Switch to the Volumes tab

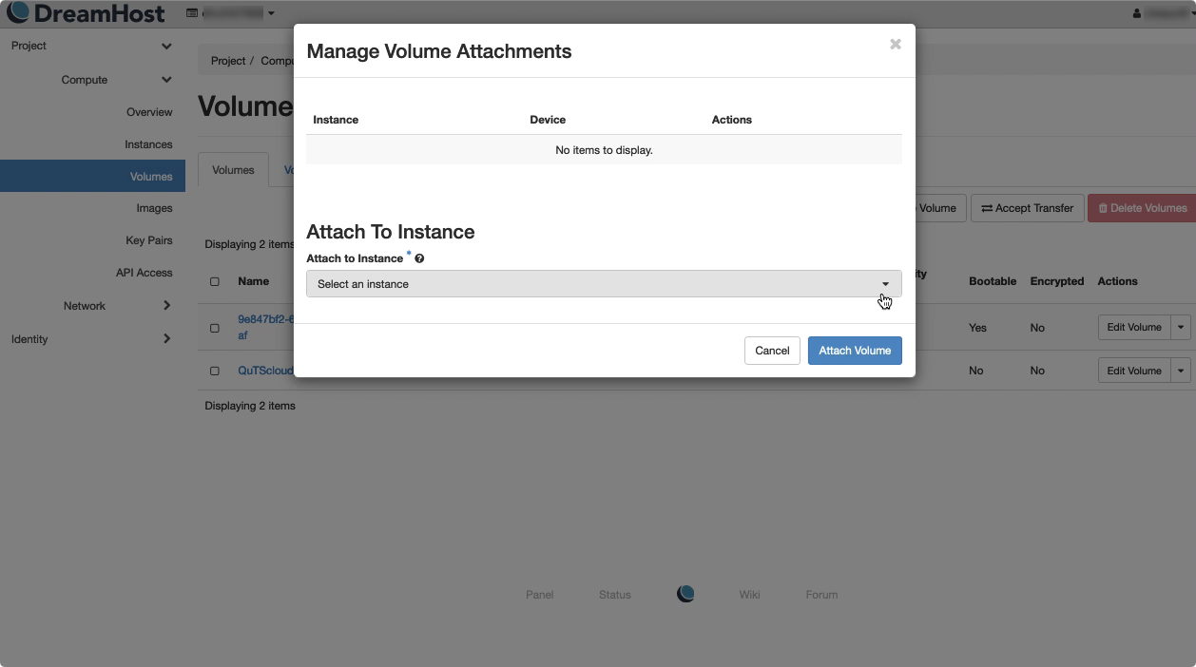click(233, 170)
